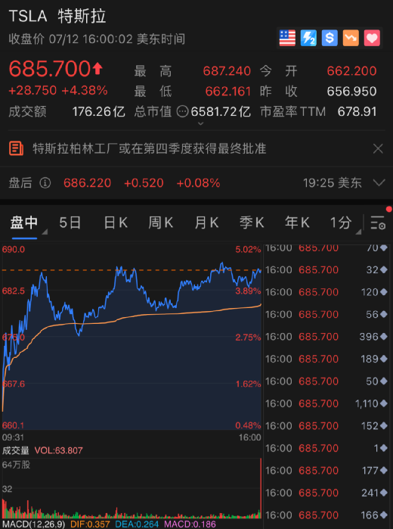The image size is (393, 529).
Task: Tap the 最低 662.161 value
Action: pyautogui.click(x=228, y=92)
